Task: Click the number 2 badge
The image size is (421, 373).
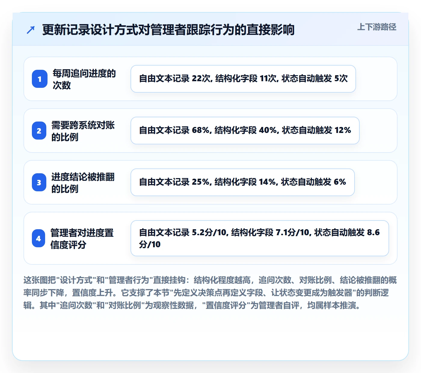Action: coord(39,131)
